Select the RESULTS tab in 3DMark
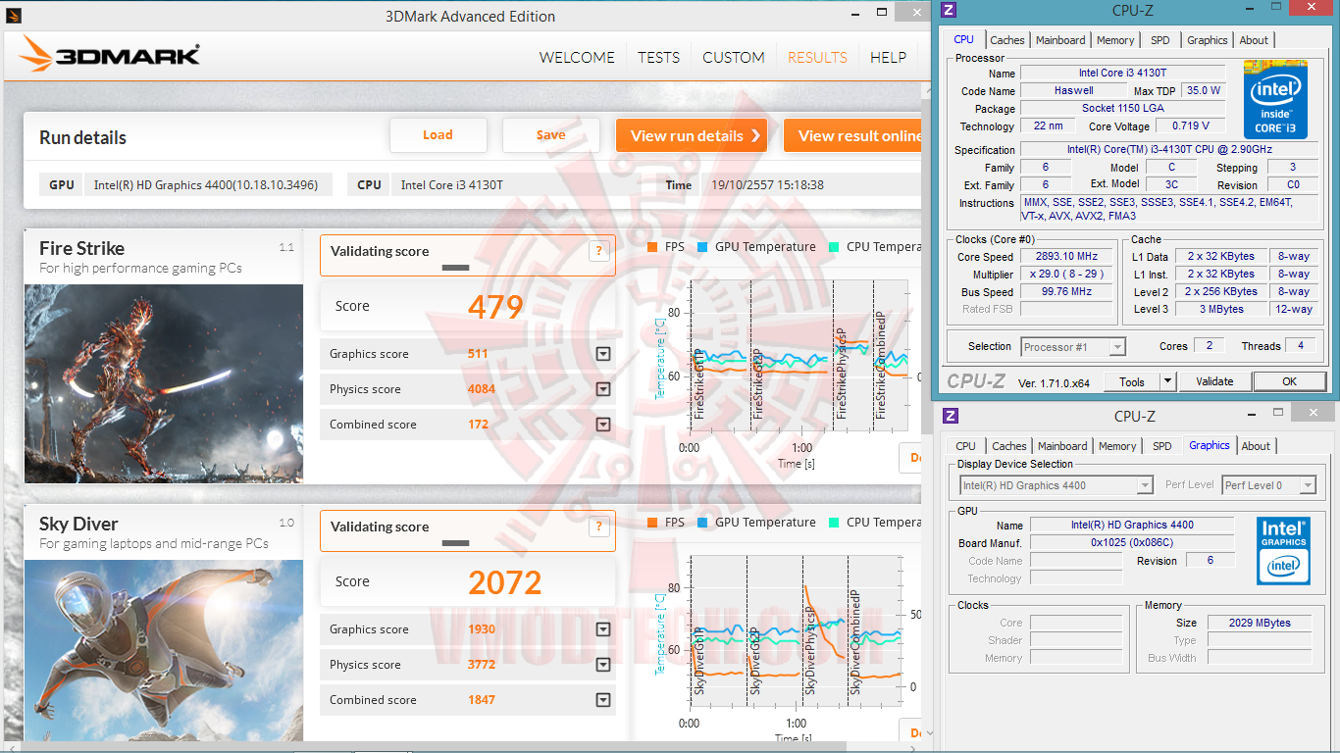The width and height of the screenshot is (1340, 753). coord(817,57)
